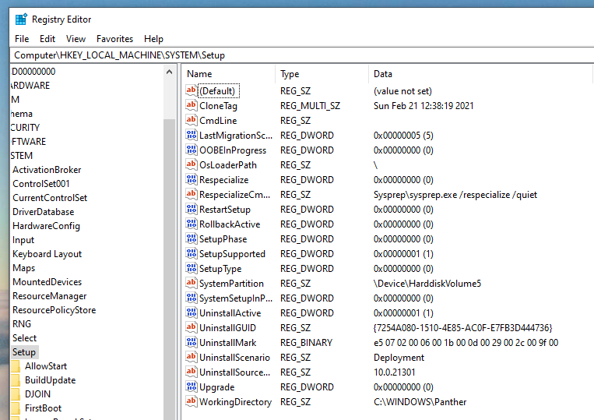
Task: Select the HardwareConfig key
Action: [46, 226]
